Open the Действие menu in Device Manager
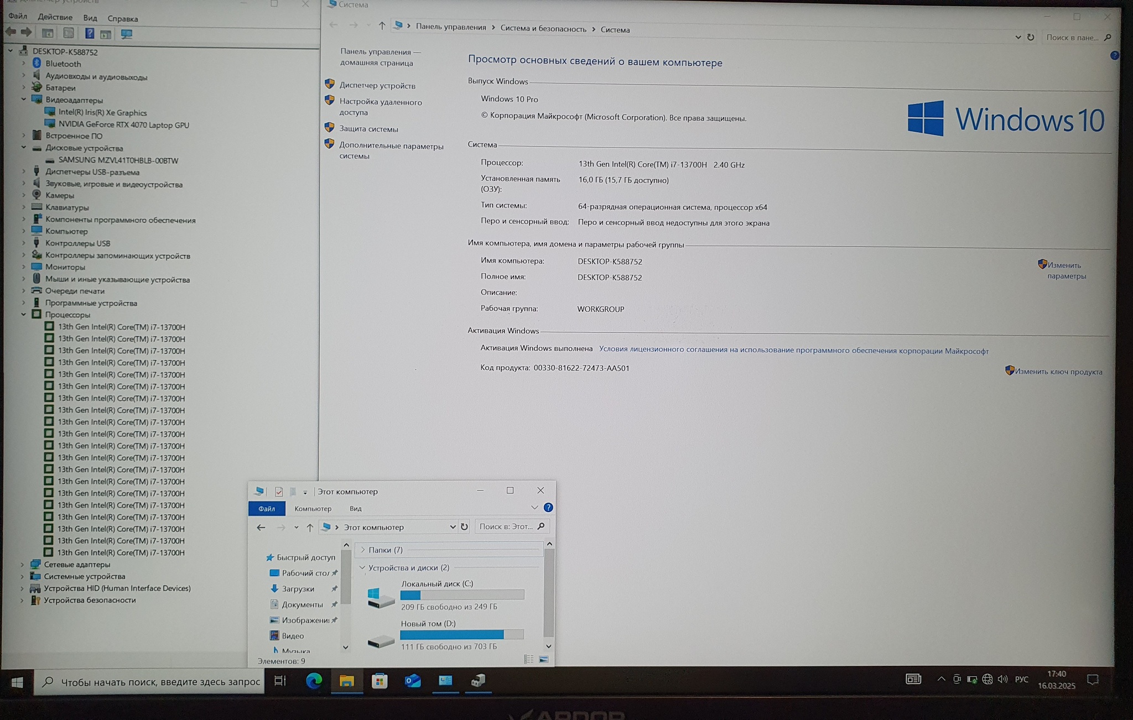 click(x=55, y=17)
